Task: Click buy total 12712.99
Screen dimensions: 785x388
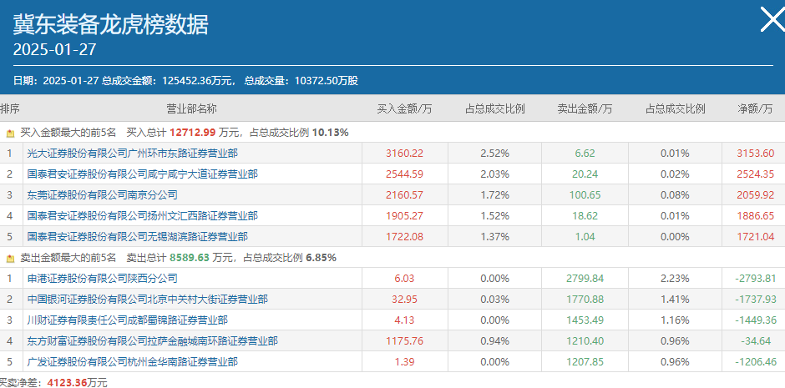Action: coord(192,133)
